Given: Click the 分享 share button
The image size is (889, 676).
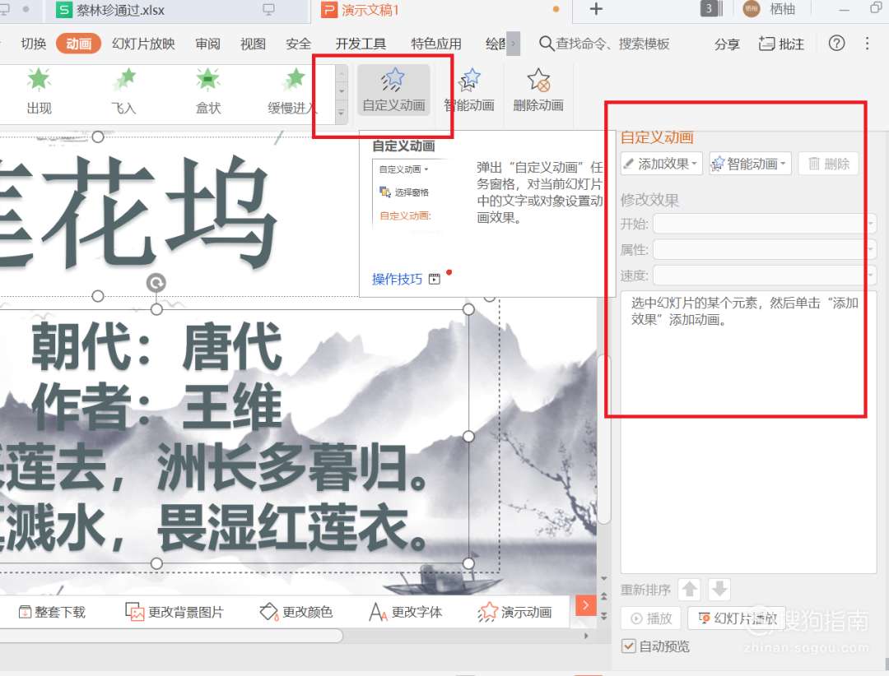Looking at the screenshot, I should [x=727, y=44].
